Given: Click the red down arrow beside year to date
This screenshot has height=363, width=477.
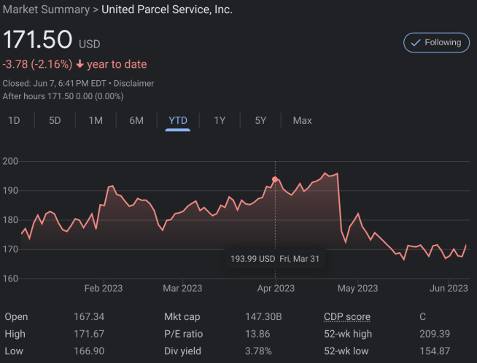Looking at the screenshot, I should (x=79, y=64).
